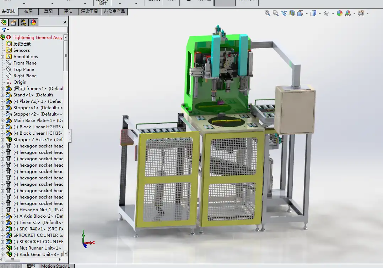383x268 pixels.
Task: Click the Stopper Z Axis subassembly icon
Action: pyautogui.click(x=9, y=139)
